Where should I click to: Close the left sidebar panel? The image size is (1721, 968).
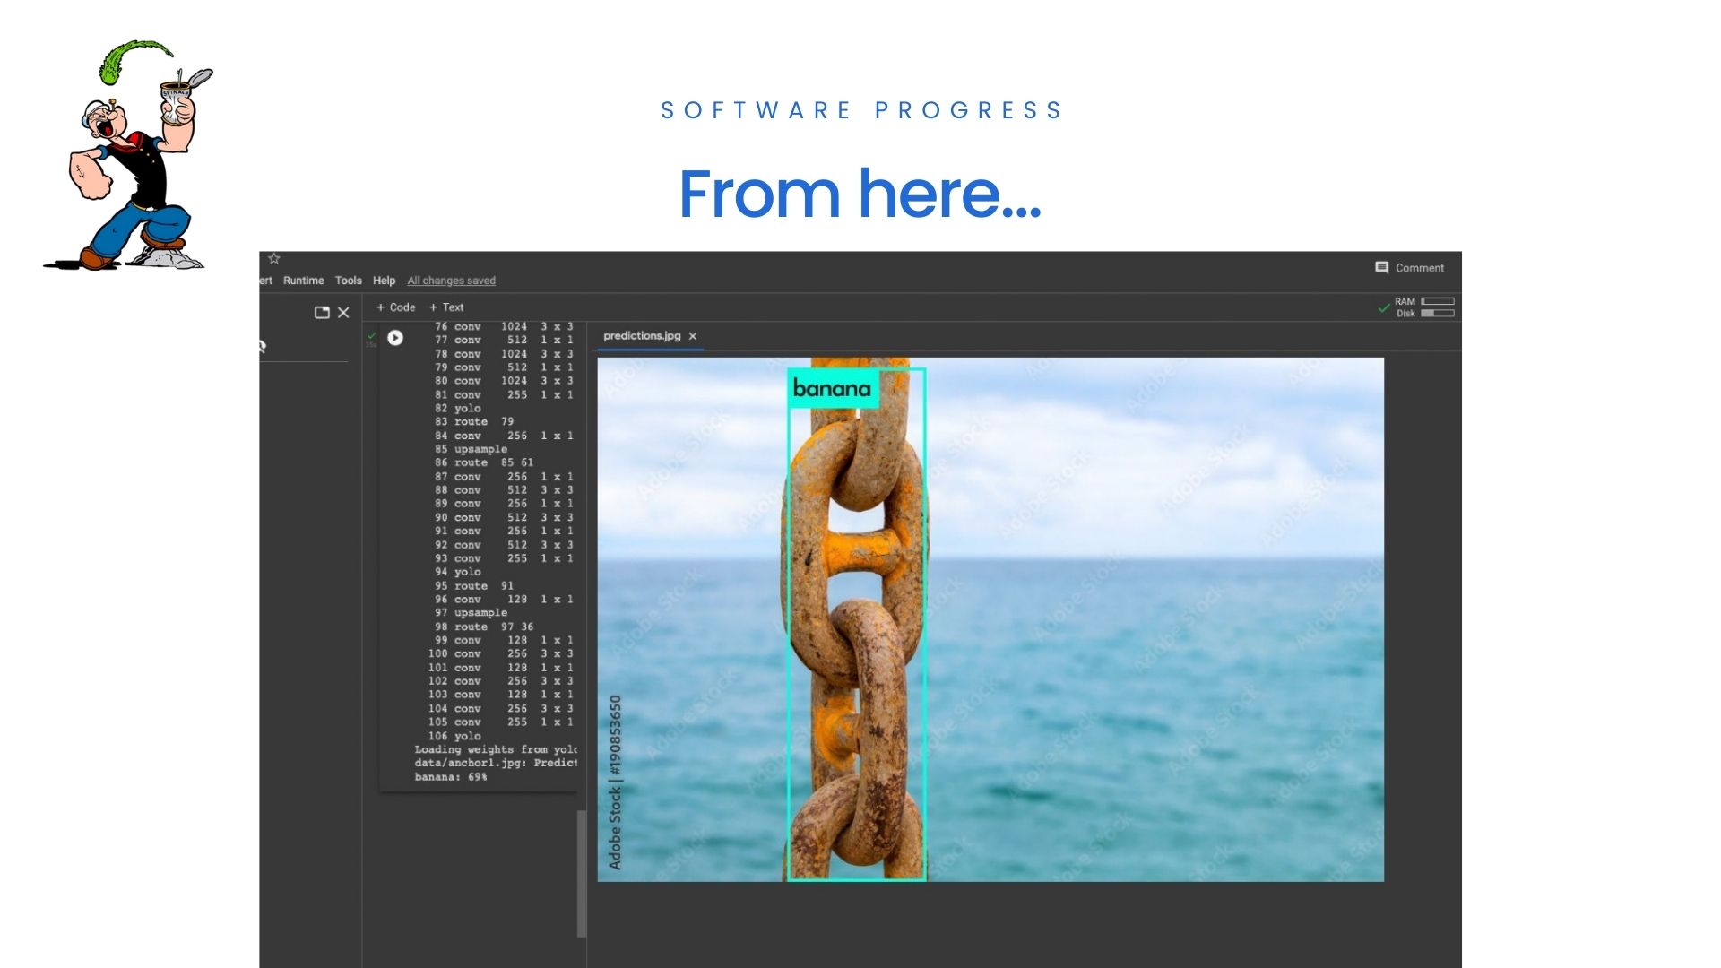[343, 313]
